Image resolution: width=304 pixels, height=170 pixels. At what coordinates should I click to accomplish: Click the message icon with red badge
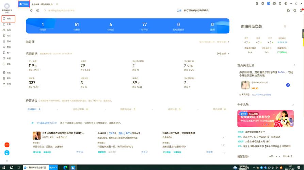[301, 10]
